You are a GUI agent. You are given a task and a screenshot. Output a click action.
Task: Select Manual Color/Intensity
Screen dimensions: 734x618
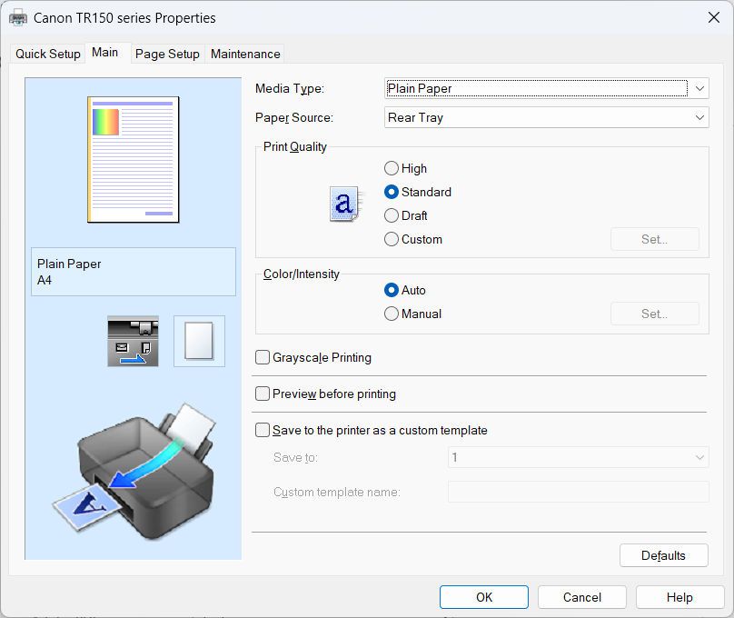tap(391, 314)
